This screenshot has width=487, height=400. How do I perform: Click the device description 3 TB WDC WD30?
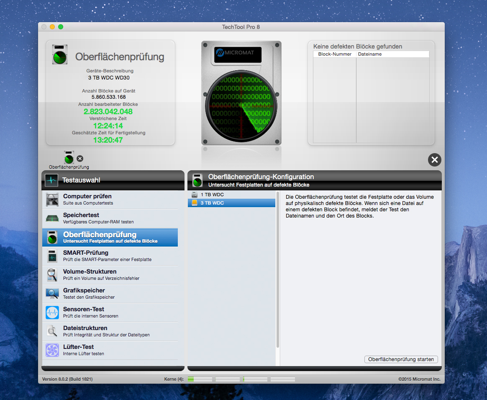(109, 78)
